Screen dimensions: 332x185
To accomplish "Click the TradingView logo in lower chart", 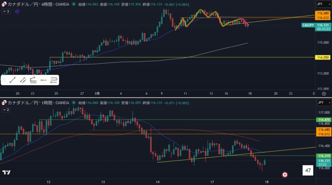I will click(x=6, y=172).
